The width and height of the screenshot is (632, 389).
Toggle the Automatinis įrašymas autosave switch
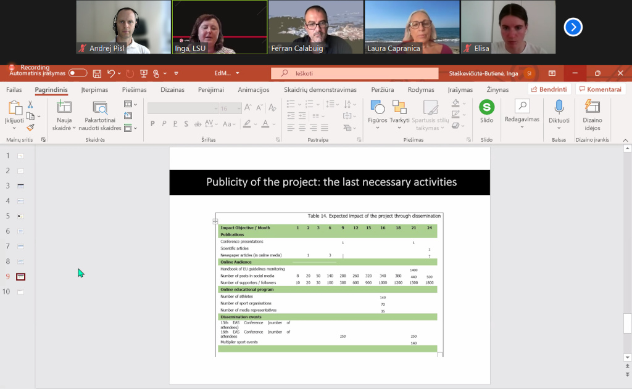coord(78,73)
